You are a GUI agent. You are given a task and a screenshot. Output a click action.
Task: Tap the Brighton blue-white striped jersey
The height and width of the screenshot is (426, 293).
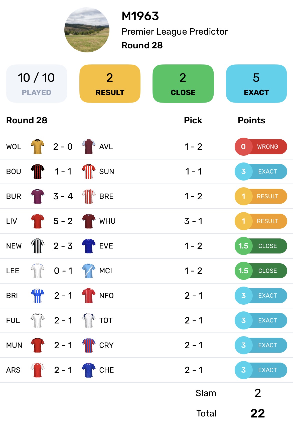point(38,296)
